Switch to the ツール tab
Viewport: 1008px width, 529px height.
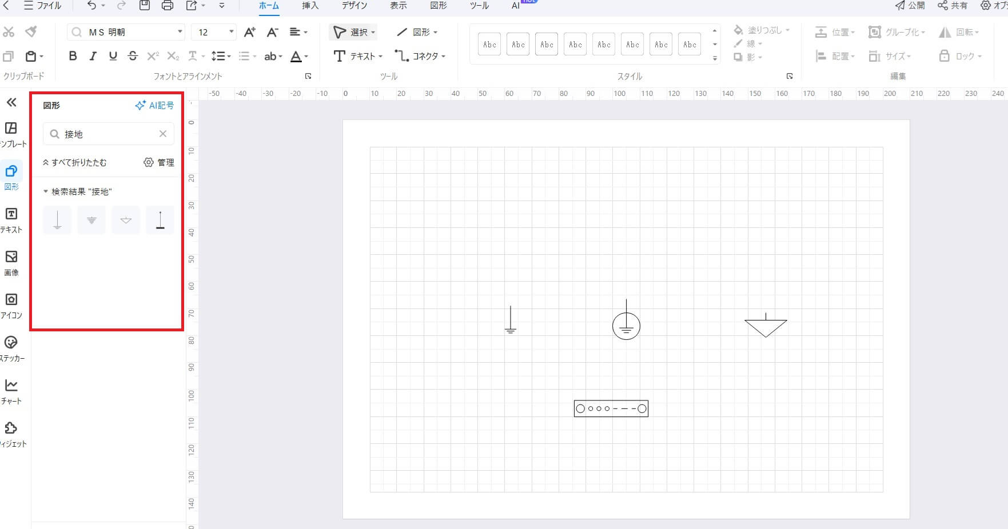coord(479,6)
